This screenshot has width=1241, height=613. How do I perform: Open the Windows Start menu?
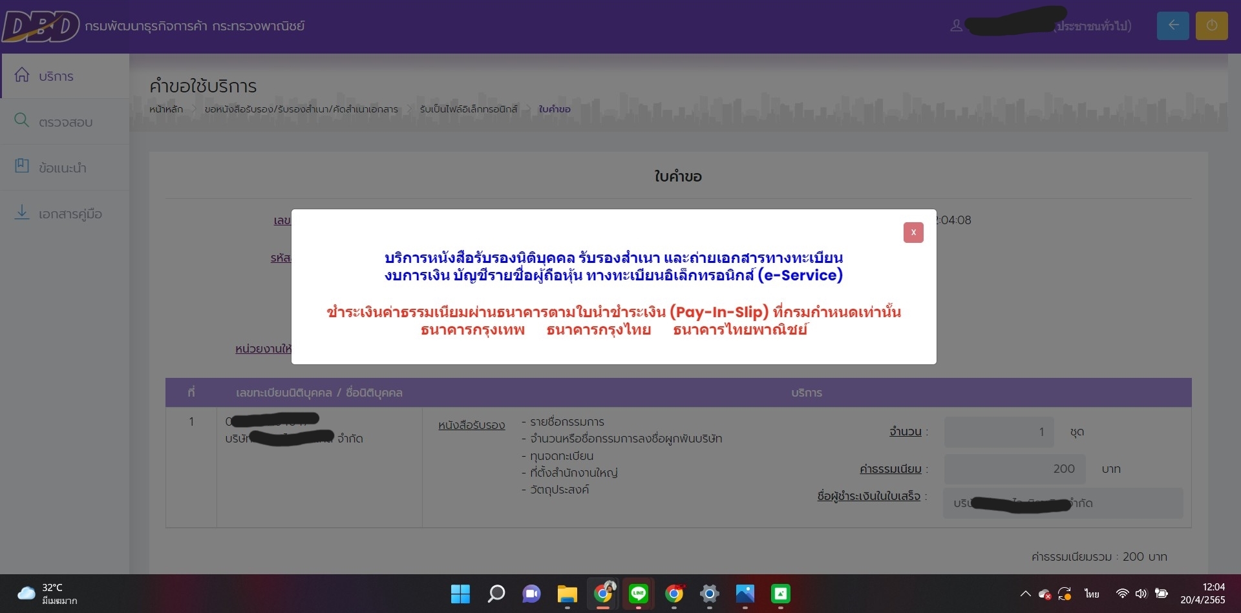click(460, 594)
